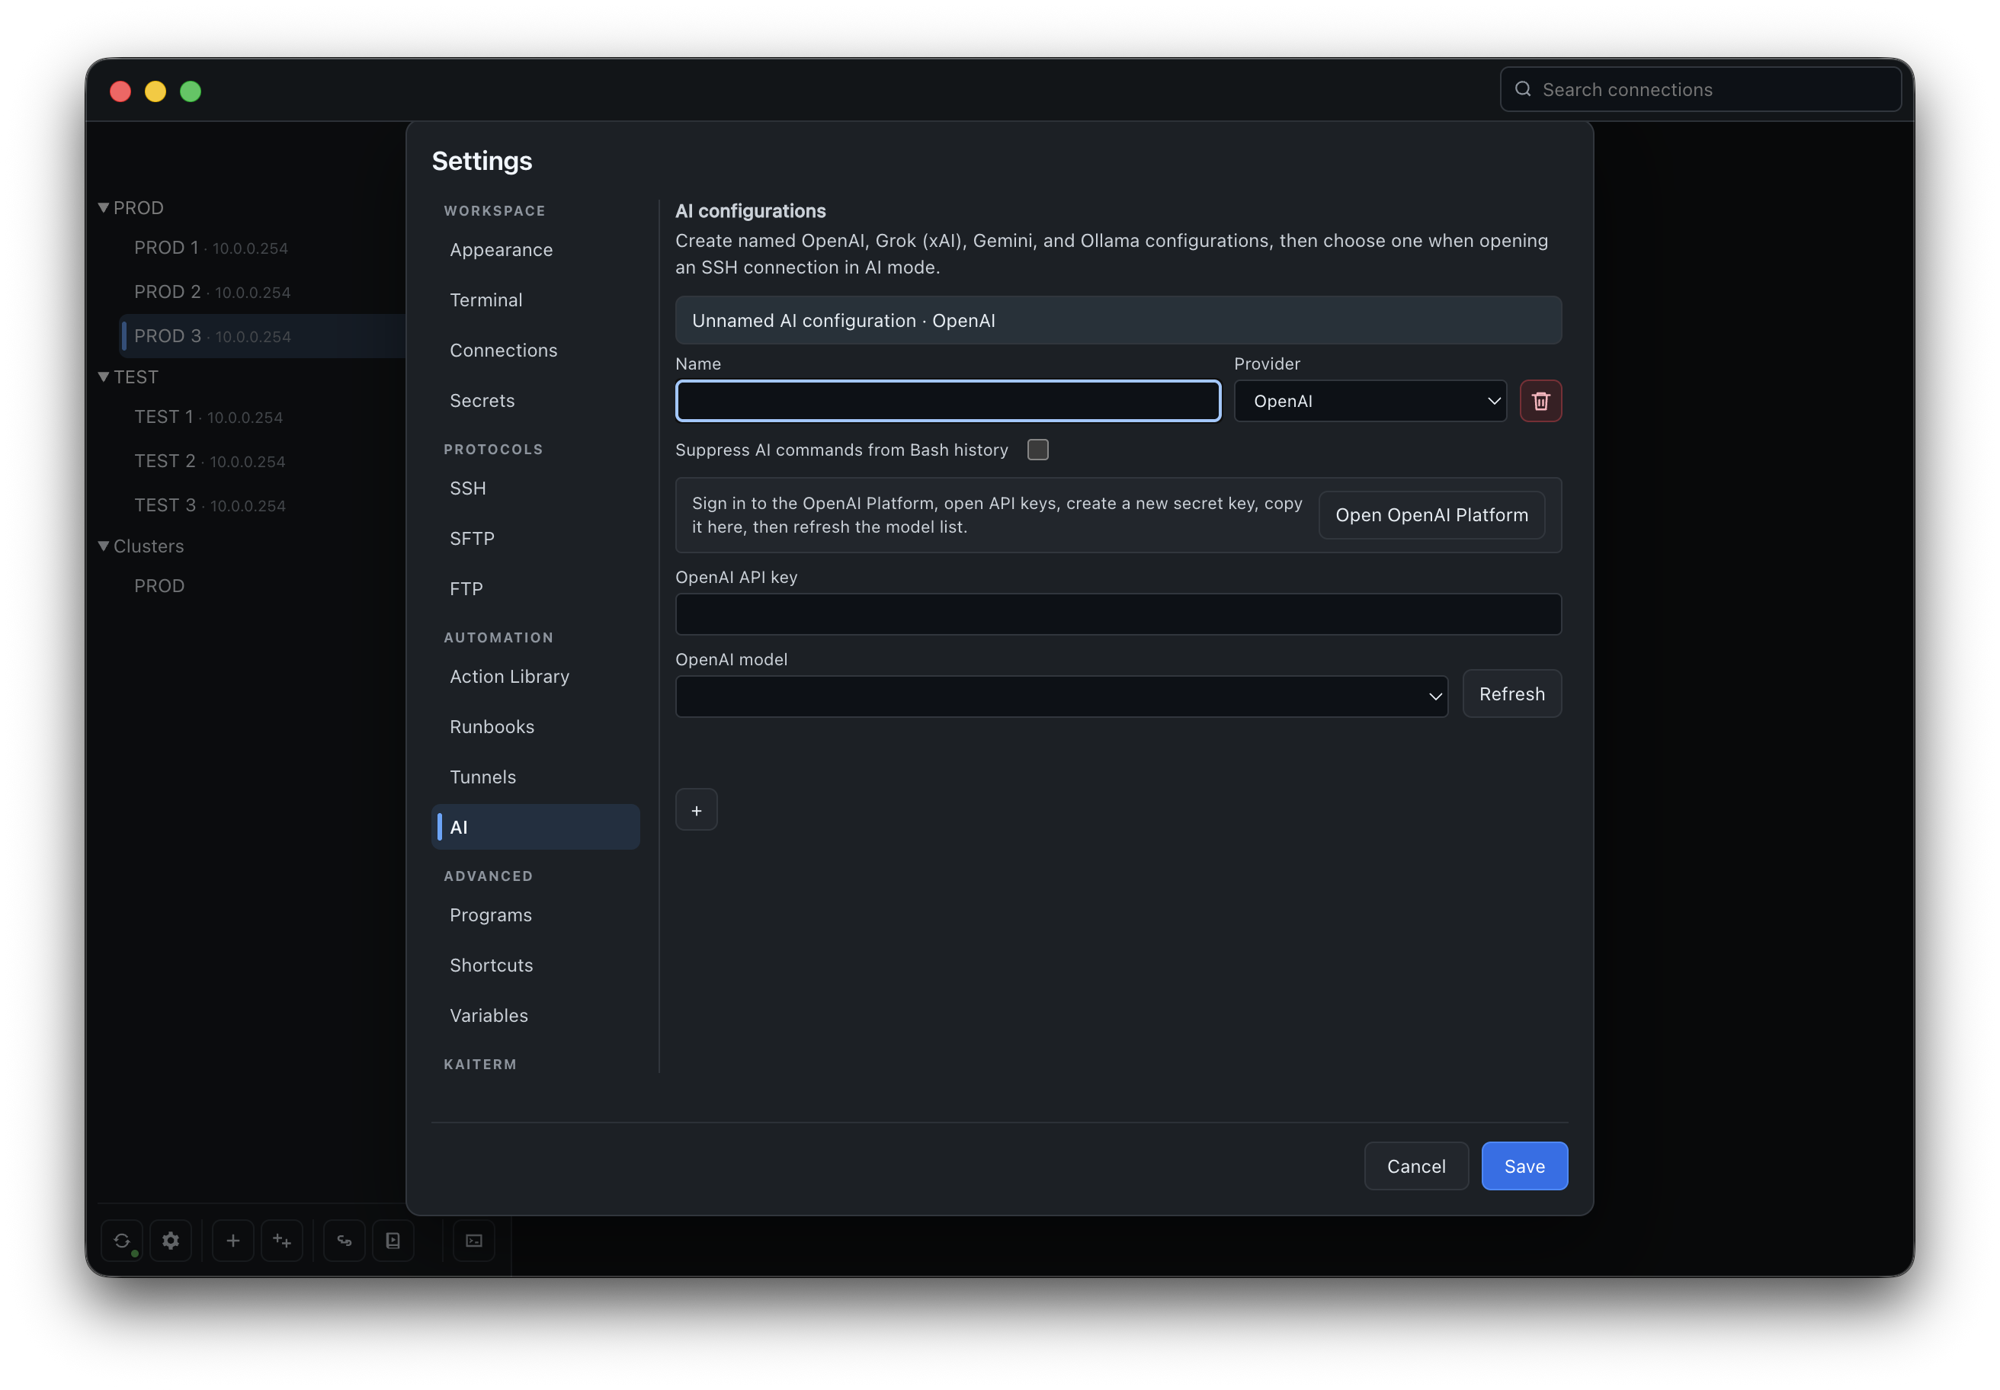Click the OpenAI API key field
Screen dimensions: 2000x1390
pyautogui.click(x=1117, y=614)
